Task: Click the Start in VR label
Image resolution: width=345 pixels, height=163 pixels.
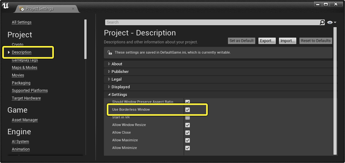Action: pyautogui.click(x=121, y=117)
